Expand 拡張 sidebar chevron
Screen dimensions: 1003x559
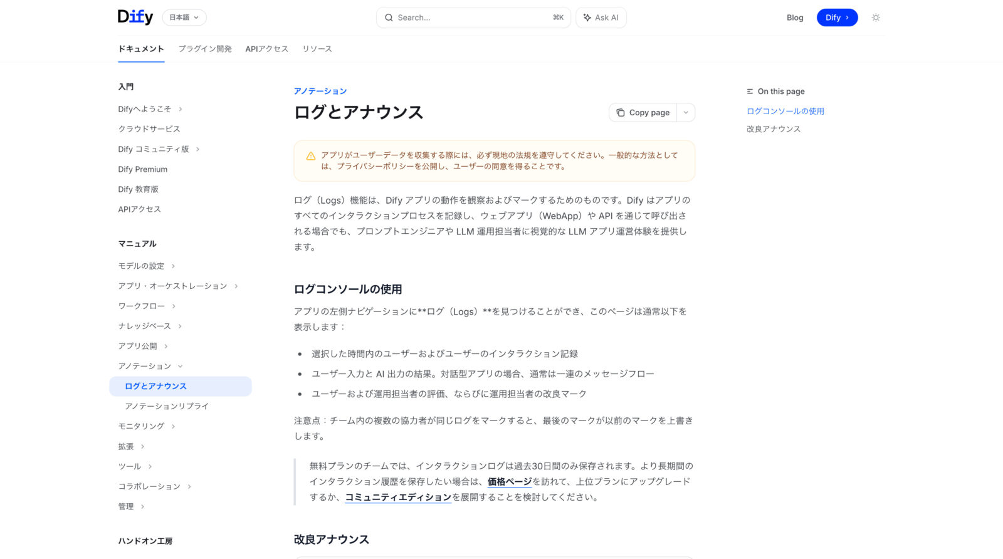click(x=143, y=446)
